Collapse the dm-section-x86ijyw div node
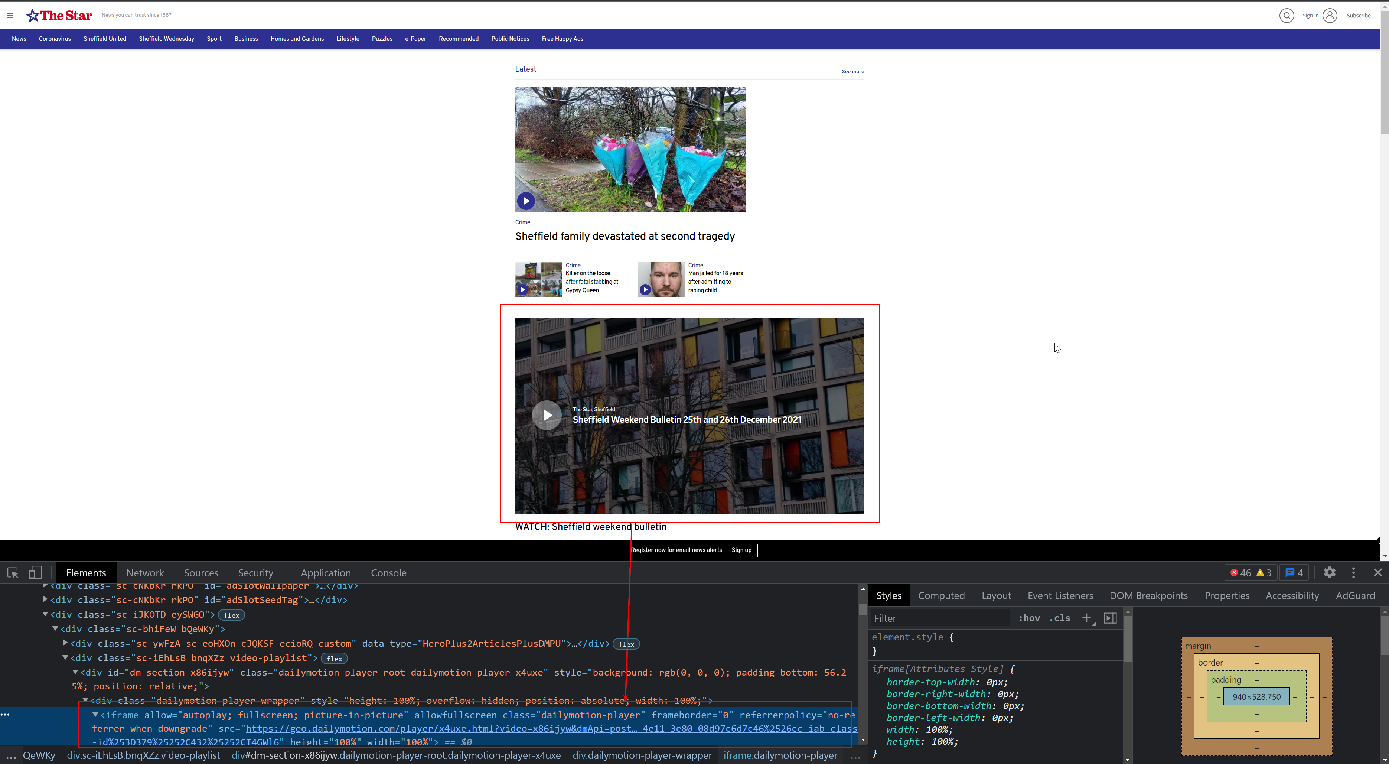1389x764 pixels. click(x=75, y=673)
